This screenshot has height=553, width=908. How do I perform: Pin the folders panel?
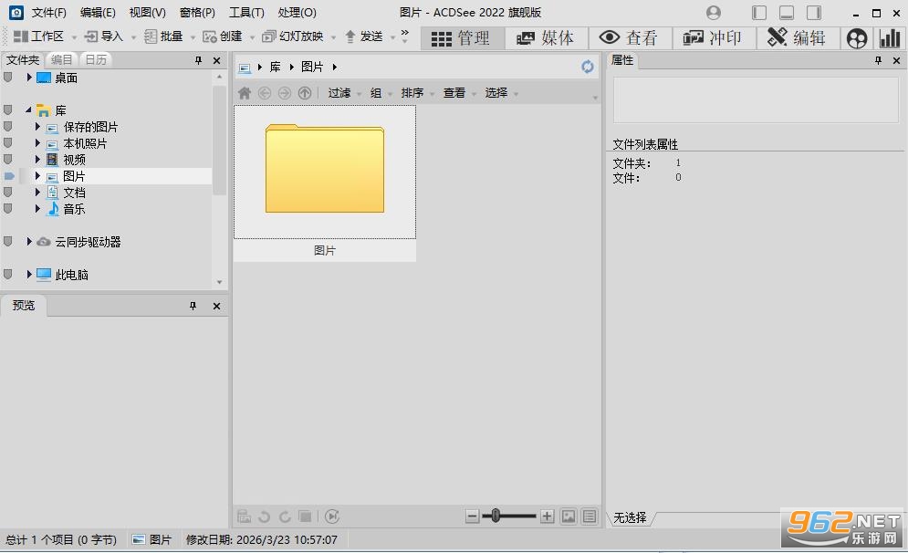(x=198, y=60)
